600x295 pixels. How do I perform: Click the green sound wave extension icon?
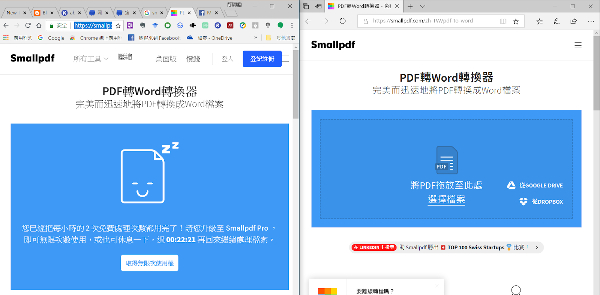point(205,25)
